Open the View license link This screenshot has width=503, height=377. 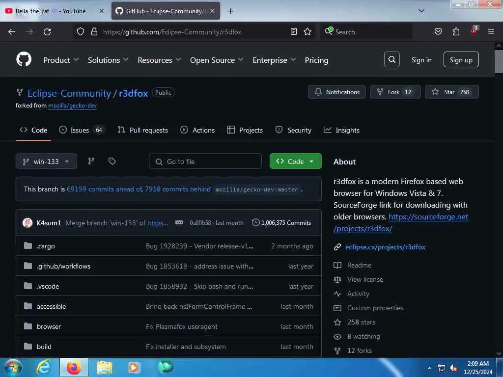coord(365,279)
